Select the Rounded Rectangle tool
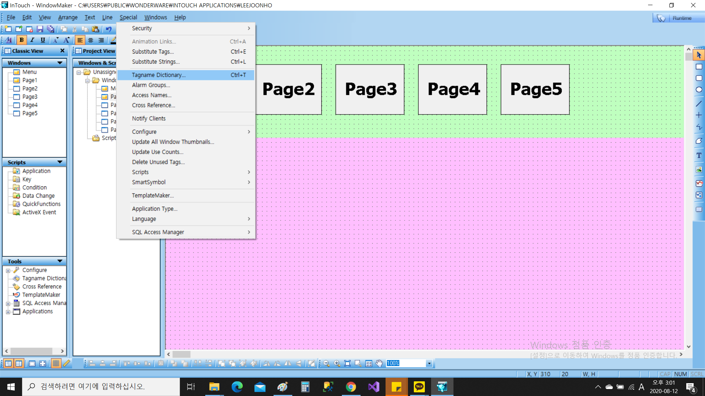705x396 pixels. pyautogui.click(x=699, y=78)
